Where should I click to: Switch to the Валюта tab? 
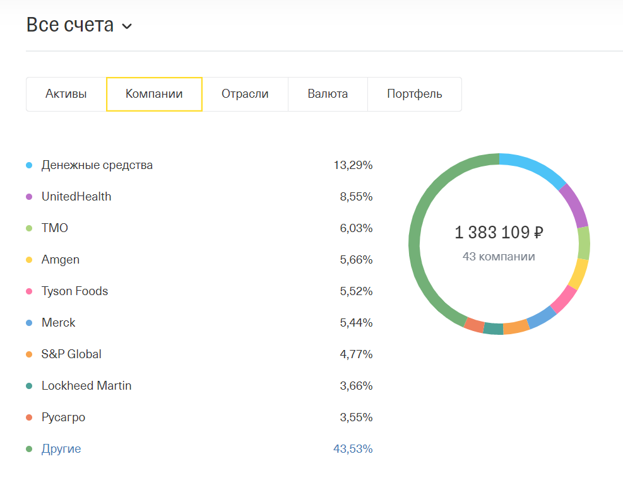pos(328,94)
